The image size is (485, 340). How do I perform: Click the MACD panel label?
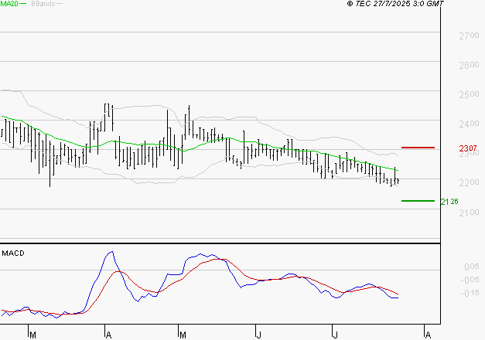[x=13, y=253]
